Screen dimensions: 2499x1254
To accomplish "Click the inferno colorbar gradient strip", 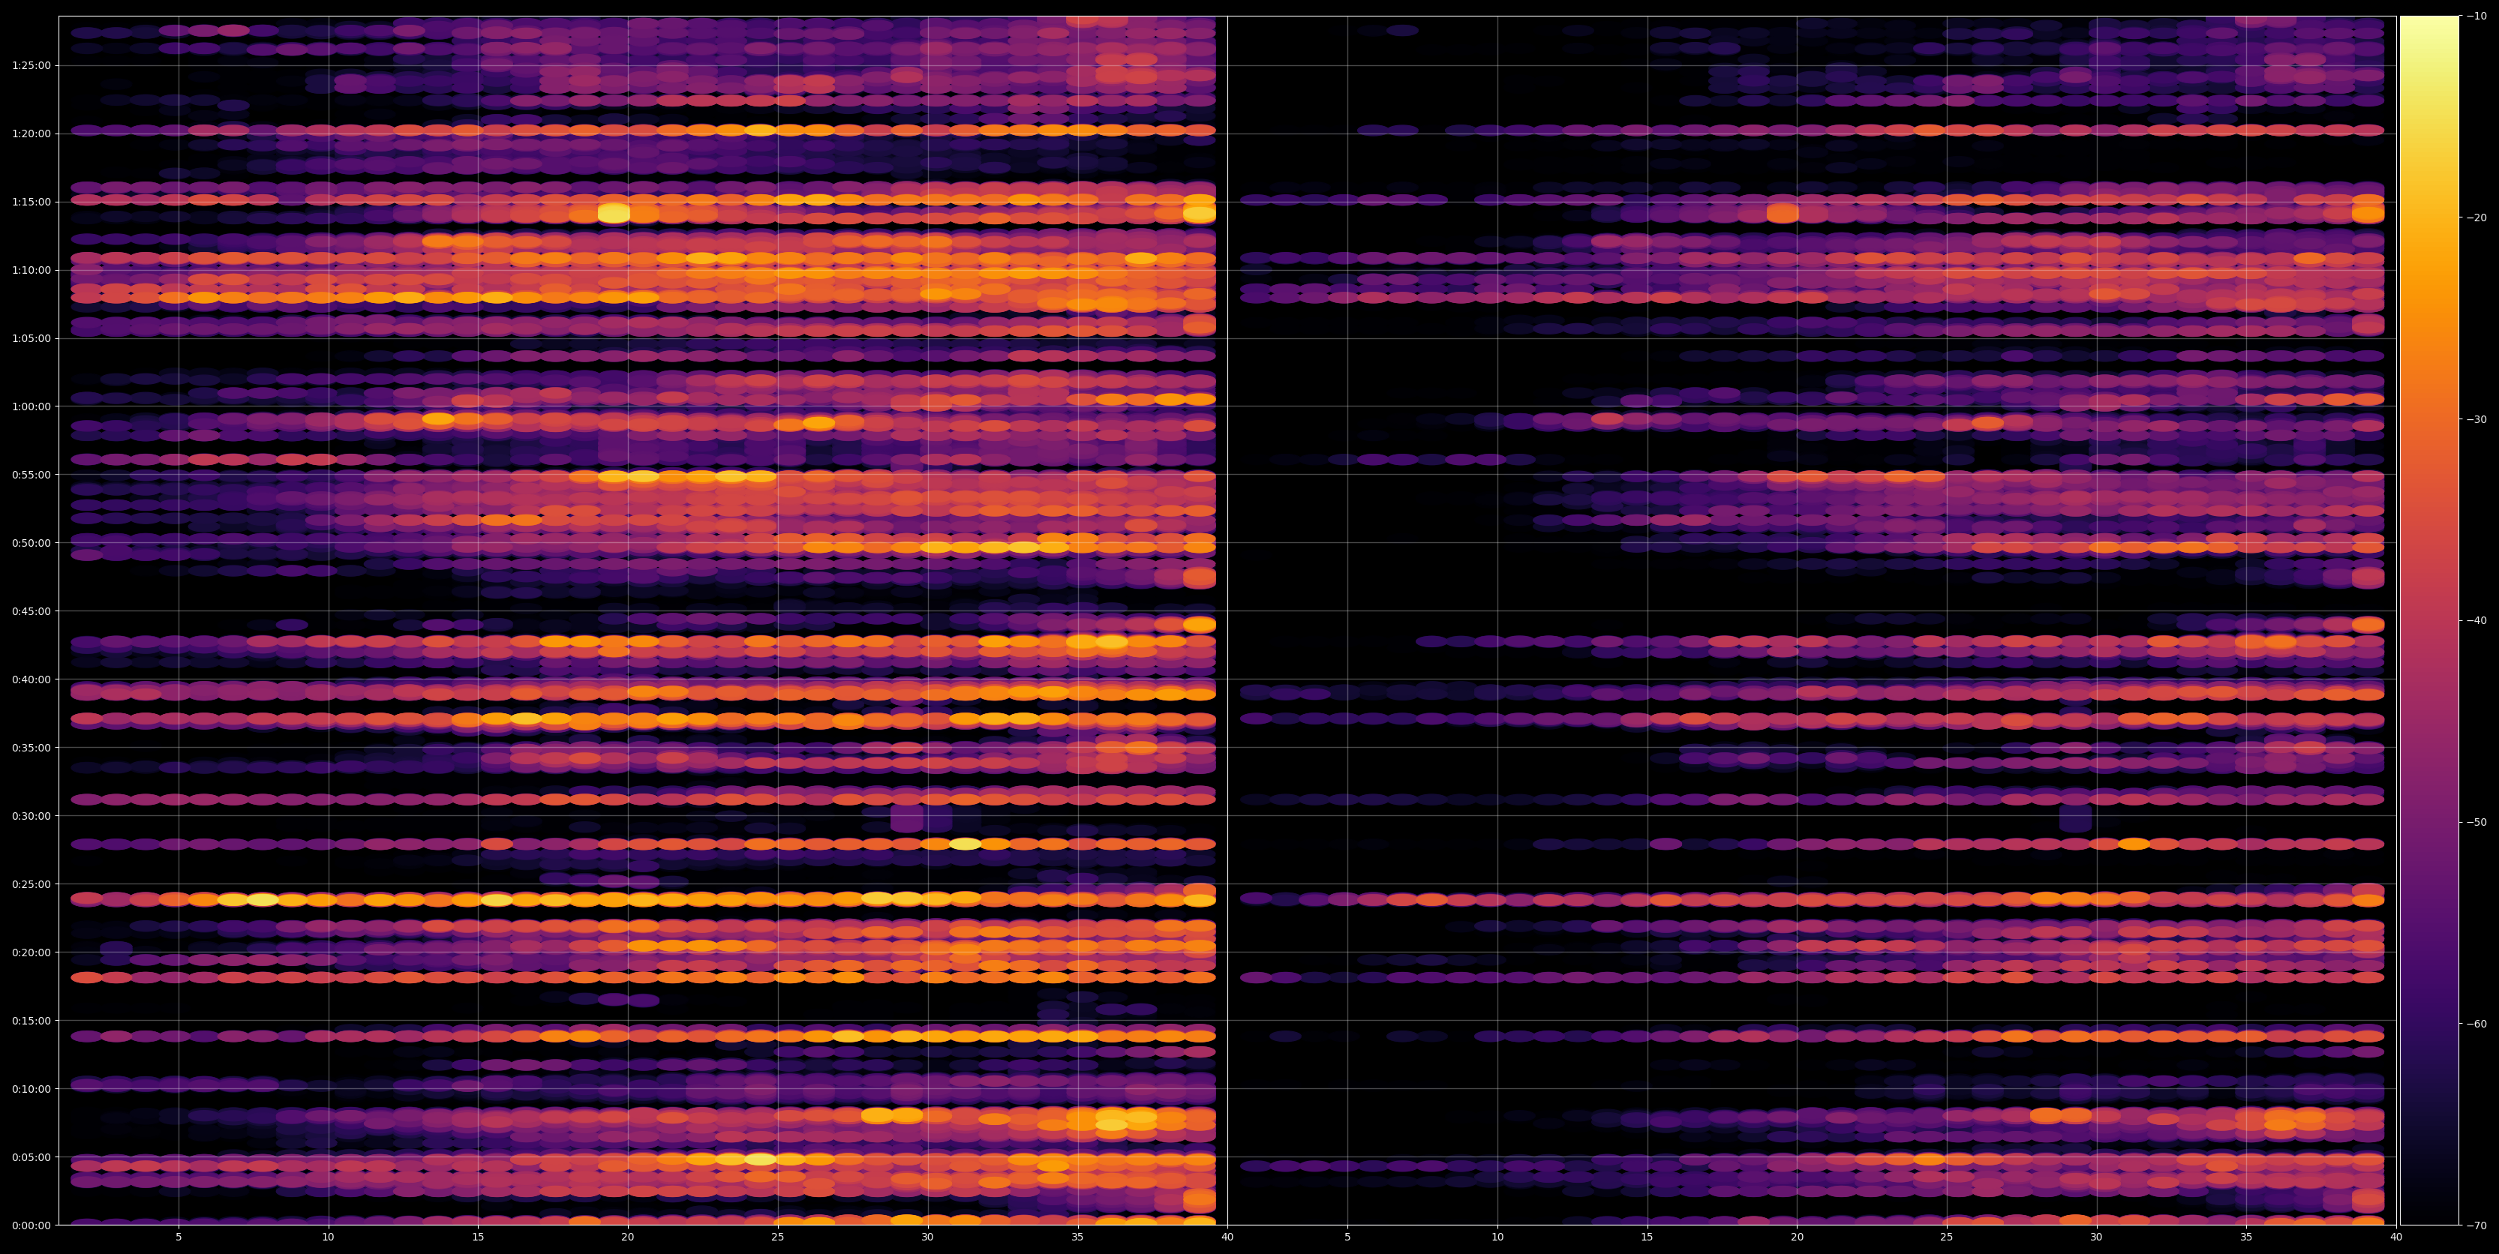I will point(2429,621).
